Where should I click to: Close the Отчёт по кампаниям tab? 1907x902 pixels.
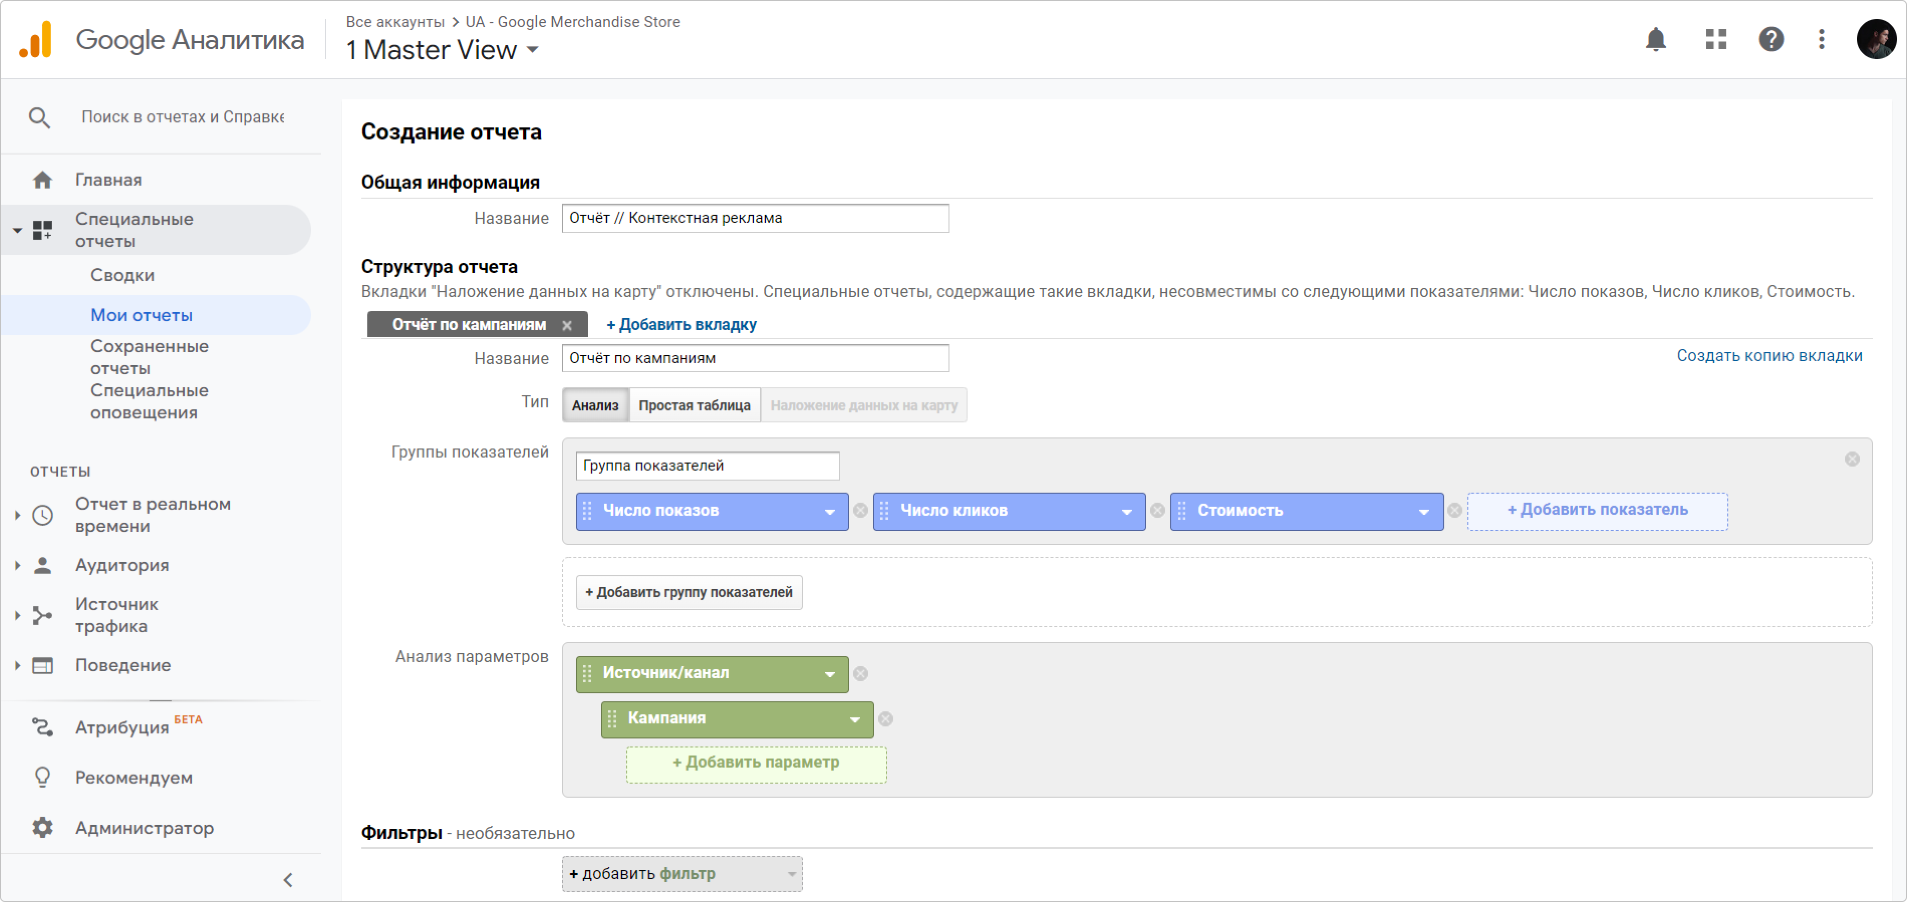(567, 326)
